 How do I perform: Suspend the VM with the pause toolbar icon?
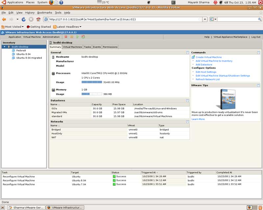pyautogui.click(x=72, y=37)
